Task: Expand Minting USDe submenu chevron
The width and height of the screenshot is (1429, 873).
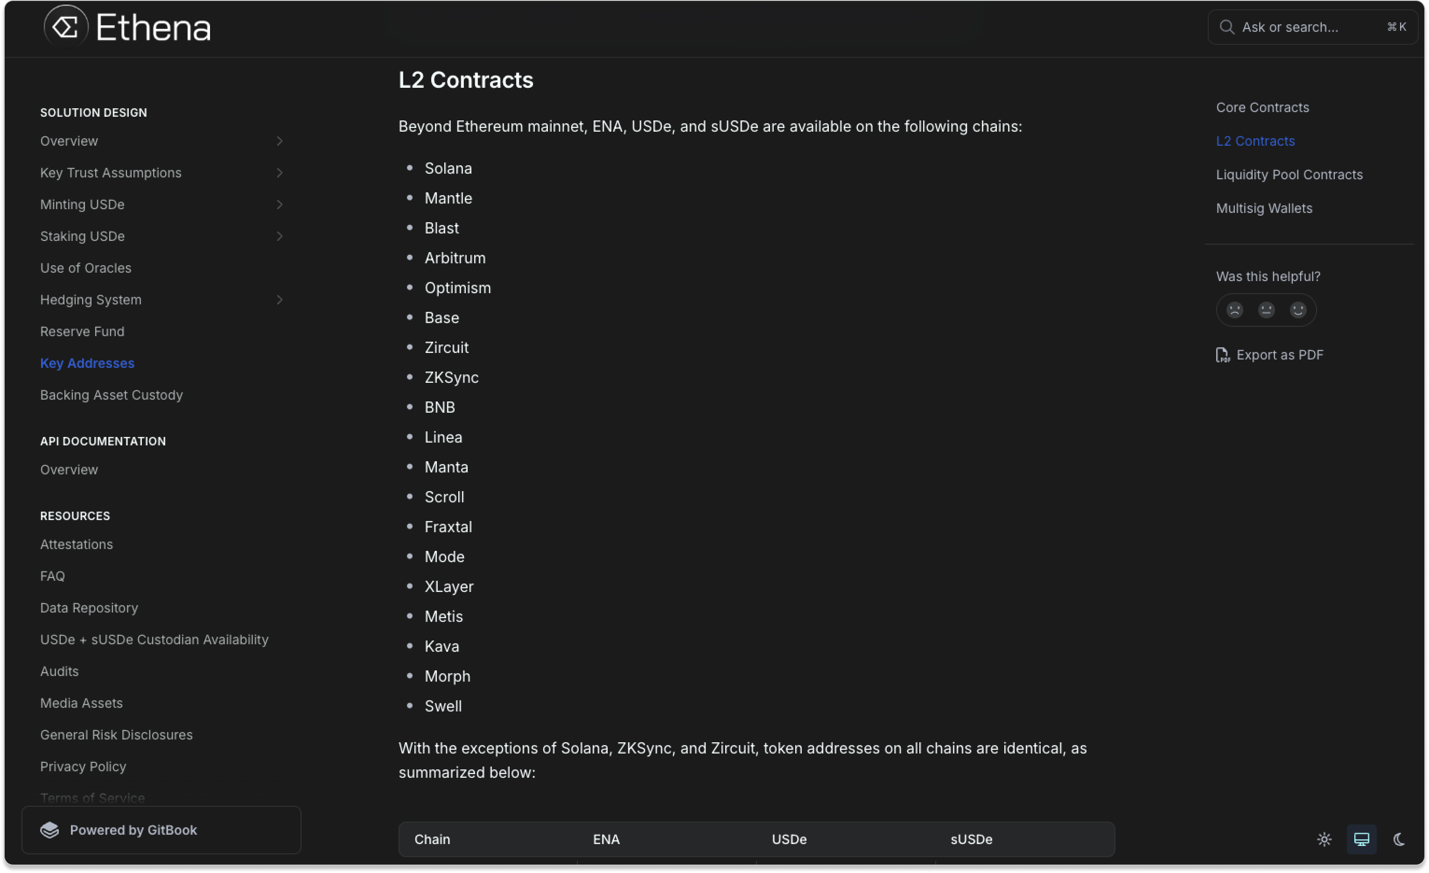Action: click(280, 205)
